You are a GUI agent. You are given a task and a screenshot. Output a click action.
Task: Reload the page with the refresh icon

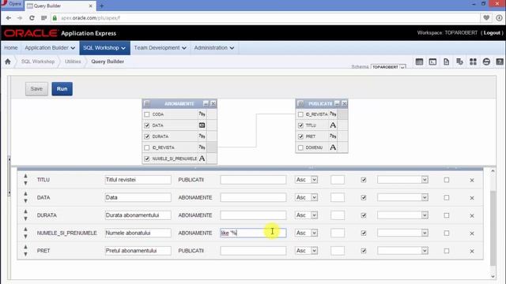point(32,18)
